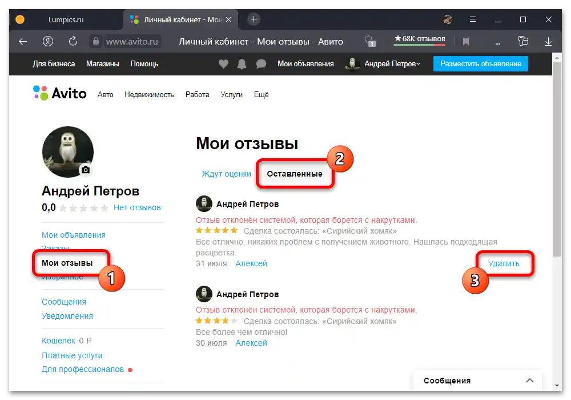This screenshot has height=400, width=571.
Task: Reload the page with the refresh icon
Action: [x=73, y=41]
